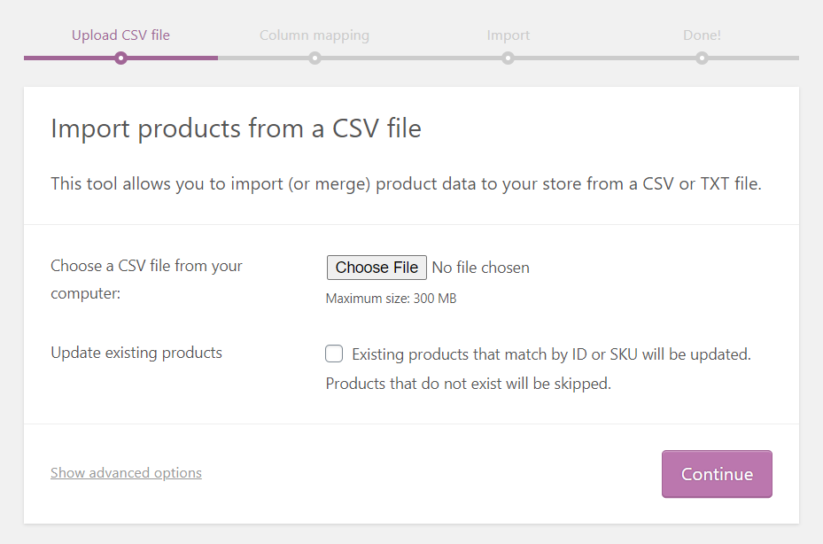
Task: Select the Upload CSV file step label
Action: pos(120,35)
